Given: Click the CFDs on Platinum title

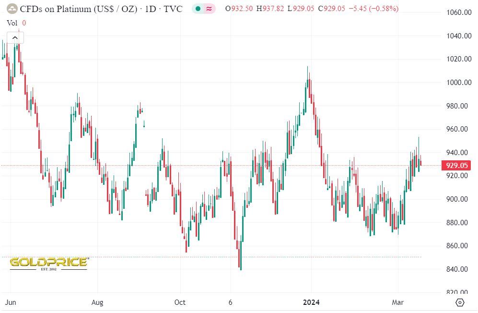Looking at the screenshot, I should pos(101,9).
